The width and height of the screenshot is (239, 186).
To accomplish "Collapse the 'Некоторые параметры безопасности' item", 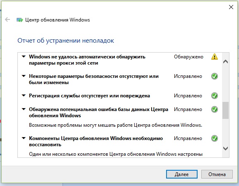I will pyautogui.click(x=24, y=76).
